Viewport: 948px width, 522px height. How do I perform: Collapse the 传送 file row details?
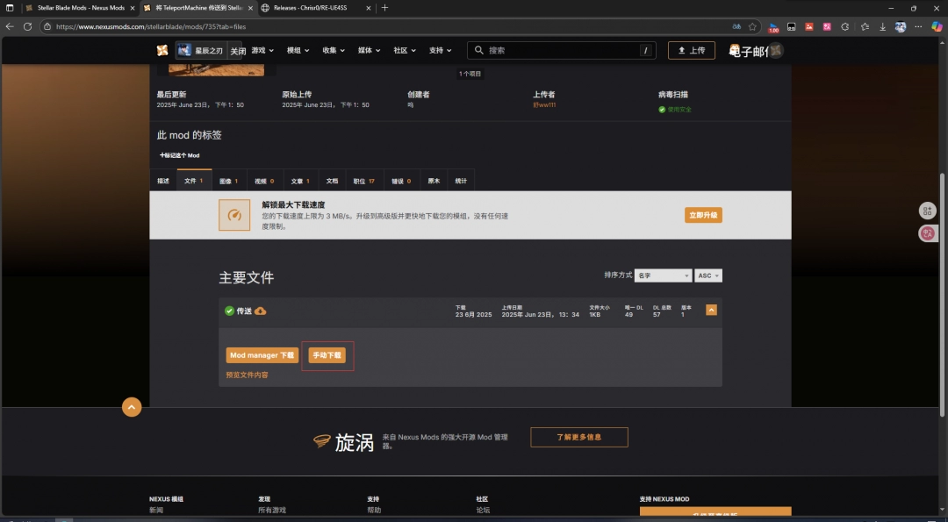[x=710, y=310]
